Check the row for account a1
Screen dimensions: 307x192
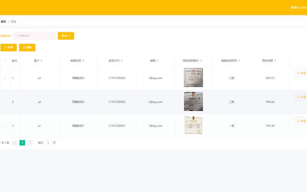(x=5, y=126)
